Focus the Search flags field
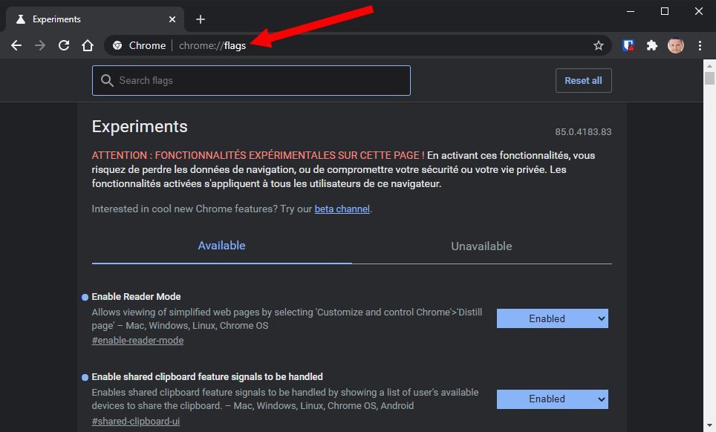Viewport: 716px width, 432px height. (251, 81)
